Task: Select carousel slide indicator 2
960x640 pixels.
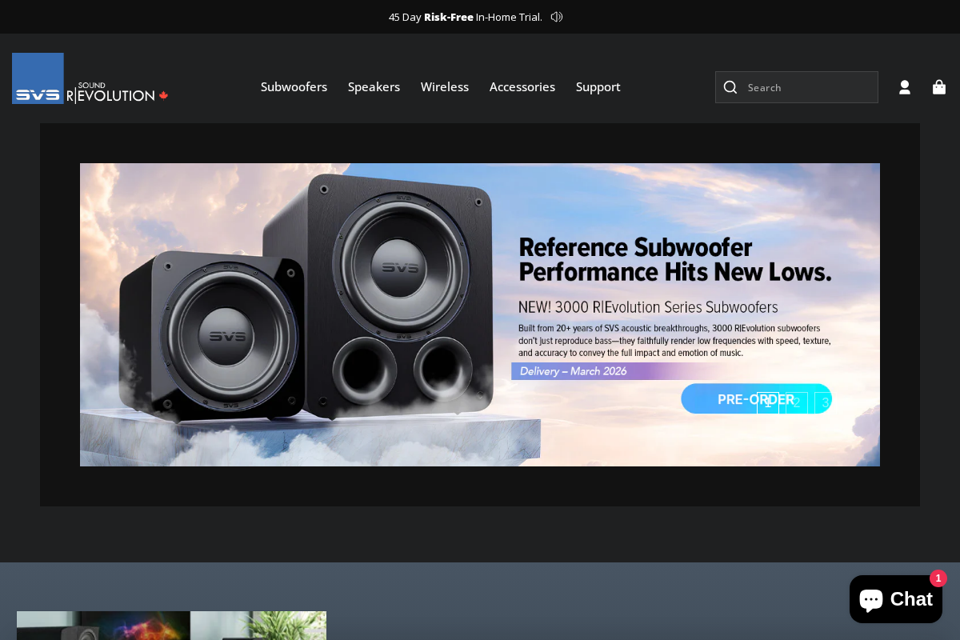Action: tap(796, 402)
